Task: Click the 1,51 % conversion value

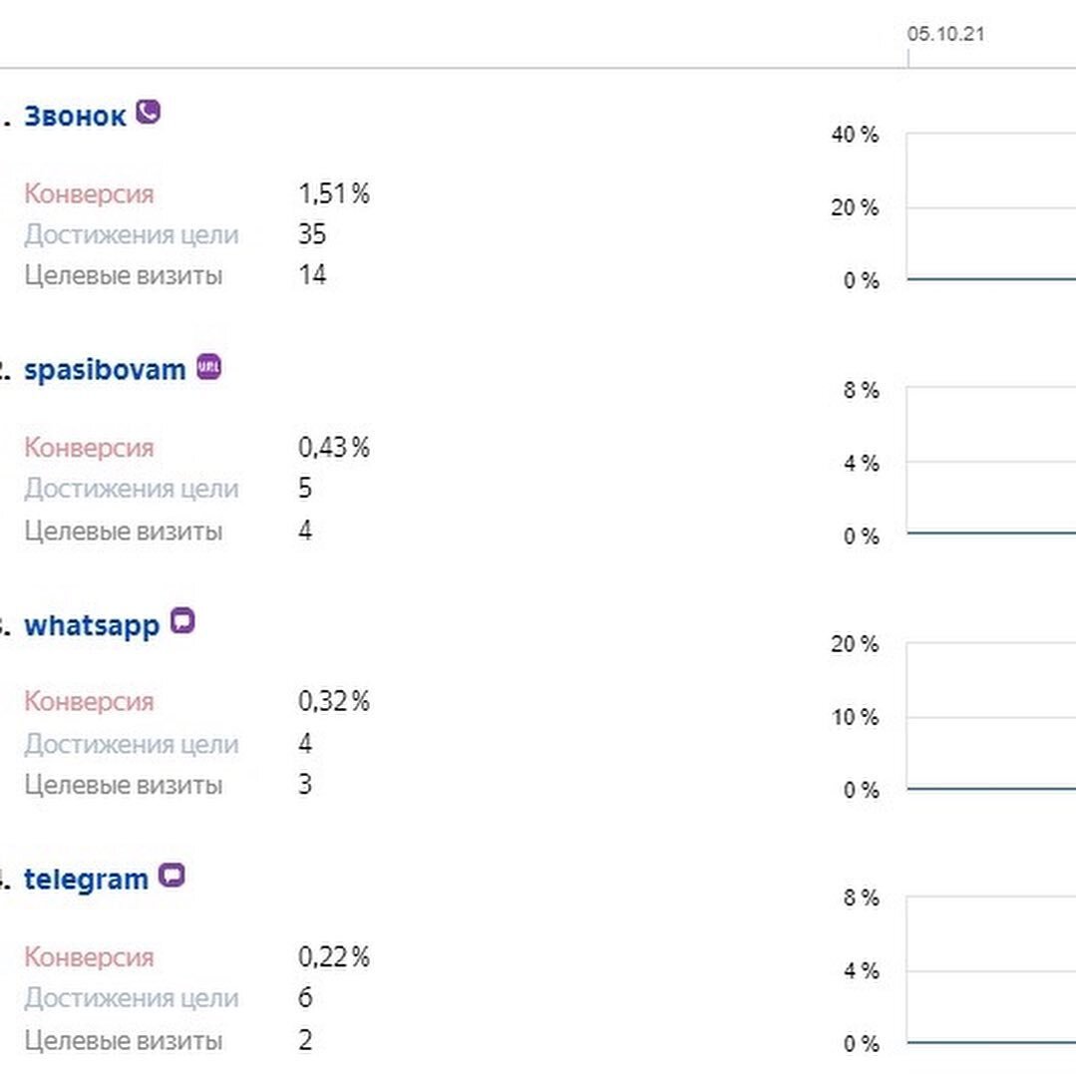Action: point(333,193)
